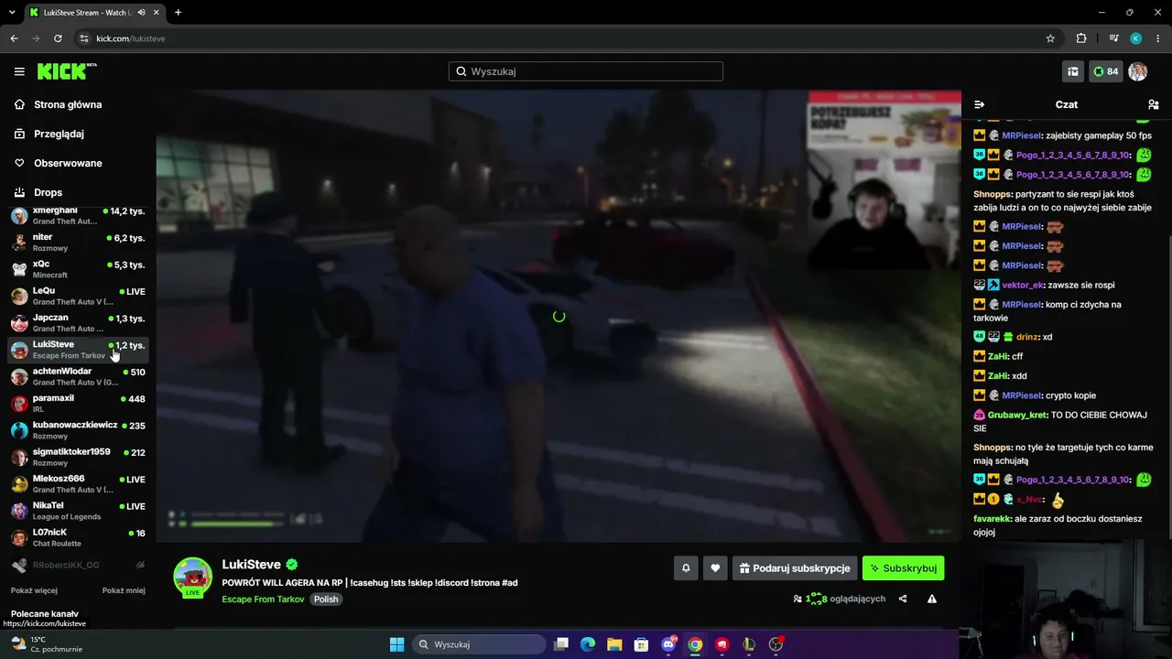The width and height of the screenshot is (1172, 659).
Task: Click Podaruj subskrypcje button
Action: [x=795, y=568]
